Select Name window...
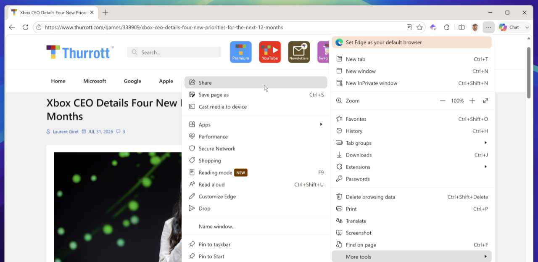This screenshot has width=538, height=262. click(256, 226)
